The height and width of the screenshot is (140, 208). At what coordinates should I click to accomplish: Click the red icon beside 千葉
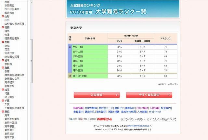[x=3, y=100]
